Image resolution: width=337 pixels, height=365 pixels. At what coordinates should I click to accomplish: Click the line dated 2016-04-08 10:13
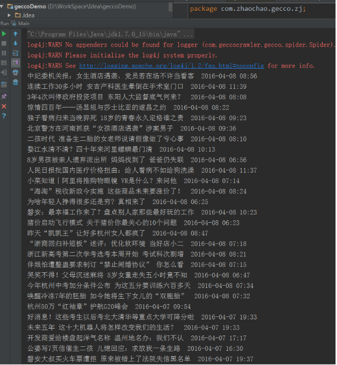(121, 150)
